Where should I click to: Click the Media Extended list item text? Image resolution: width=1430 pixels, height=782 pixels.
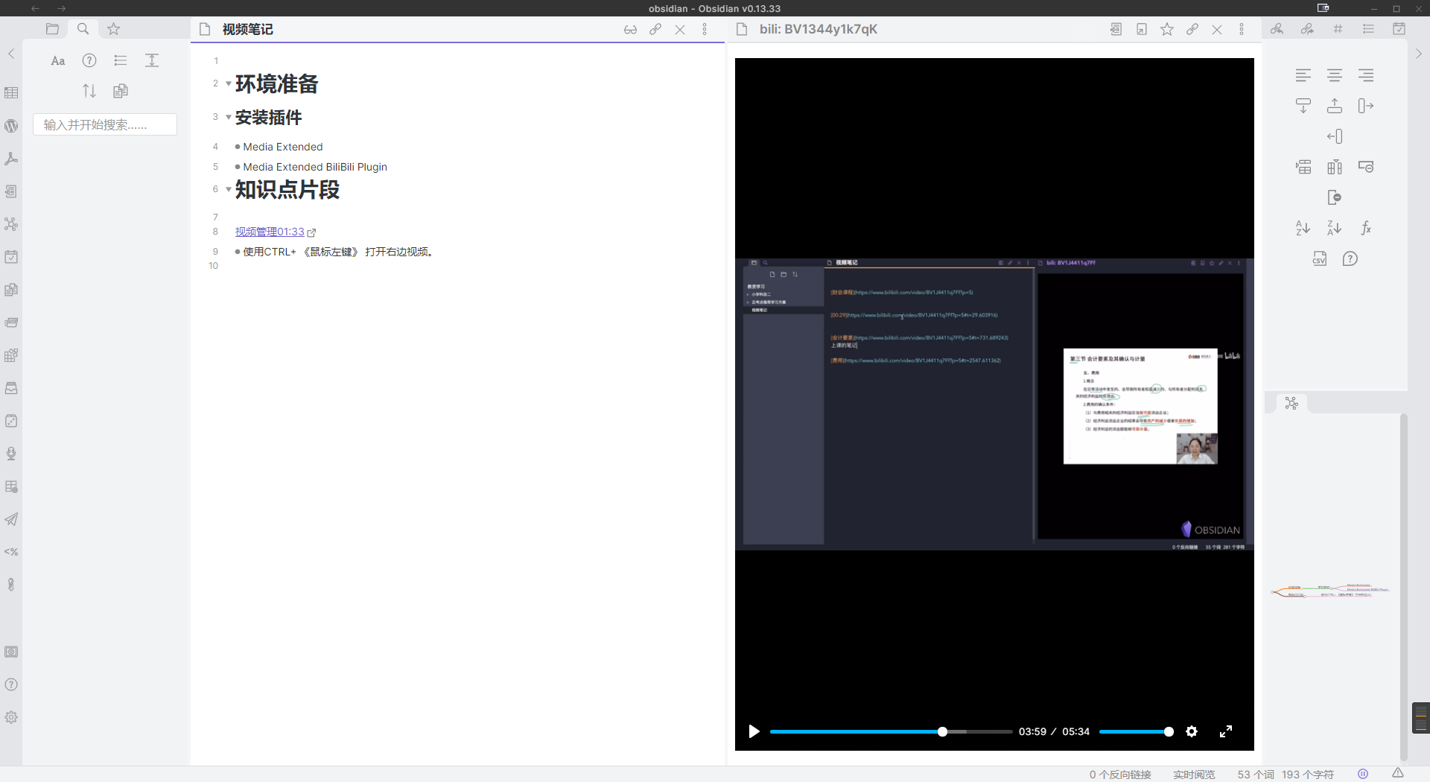(282, 147)
